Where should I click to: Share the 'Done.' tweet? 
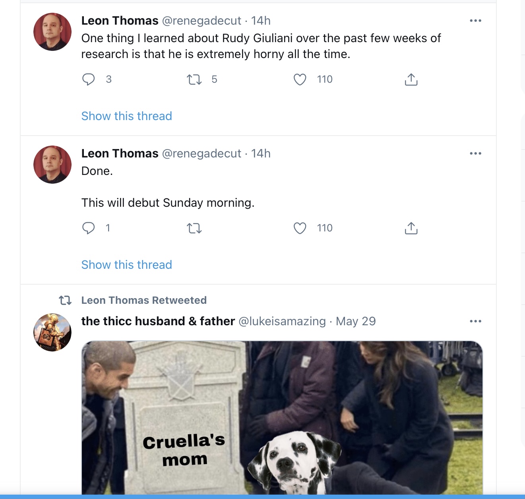tap(411, 228)
